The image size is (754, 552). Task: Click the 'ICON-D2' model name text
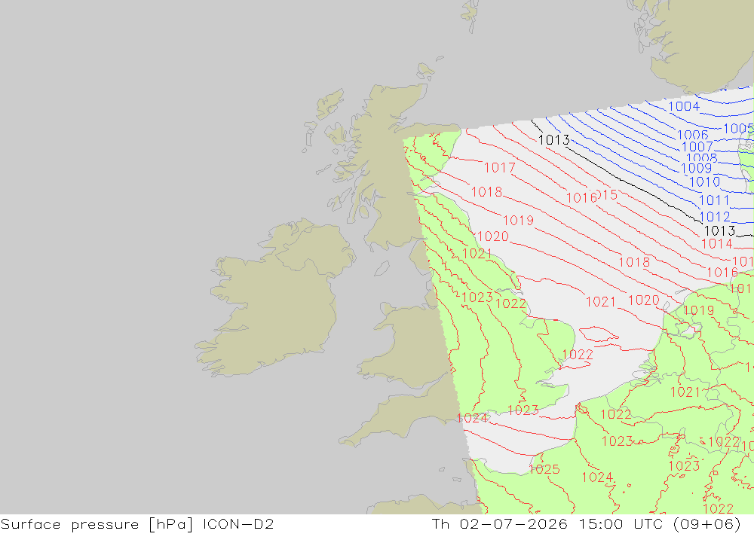pyautogui.click(x=238, y=524)
